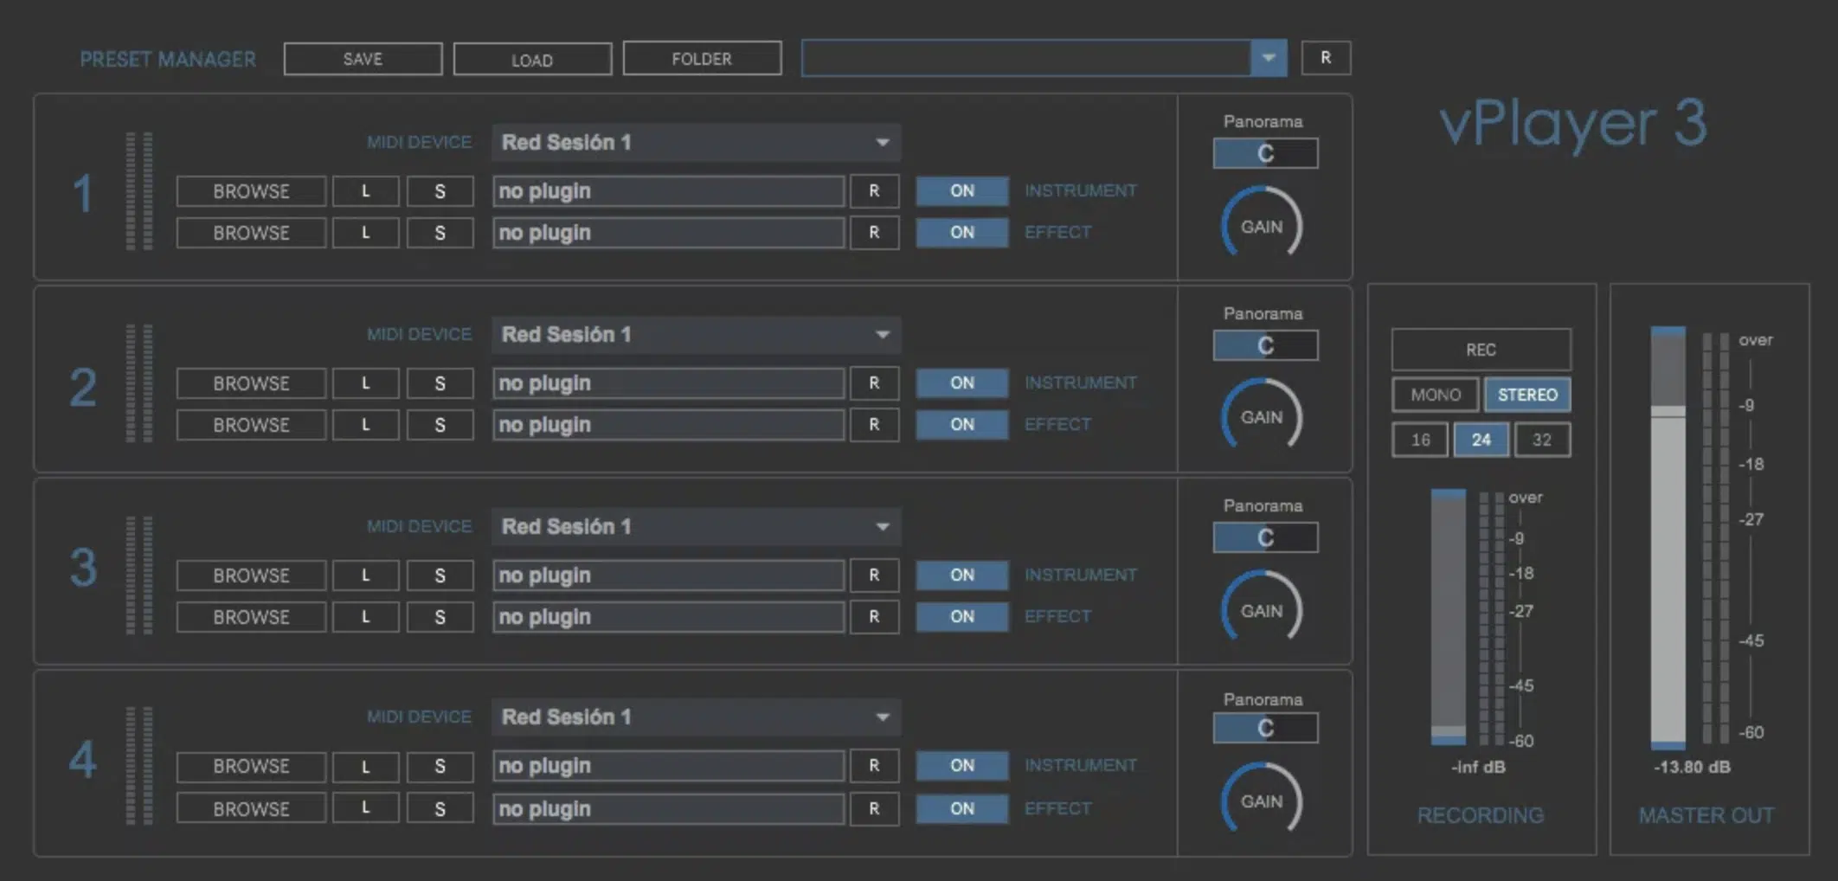
Task: Toggle channel 3 INSTRUMENT ON switch
Action: tap(962, 576)
